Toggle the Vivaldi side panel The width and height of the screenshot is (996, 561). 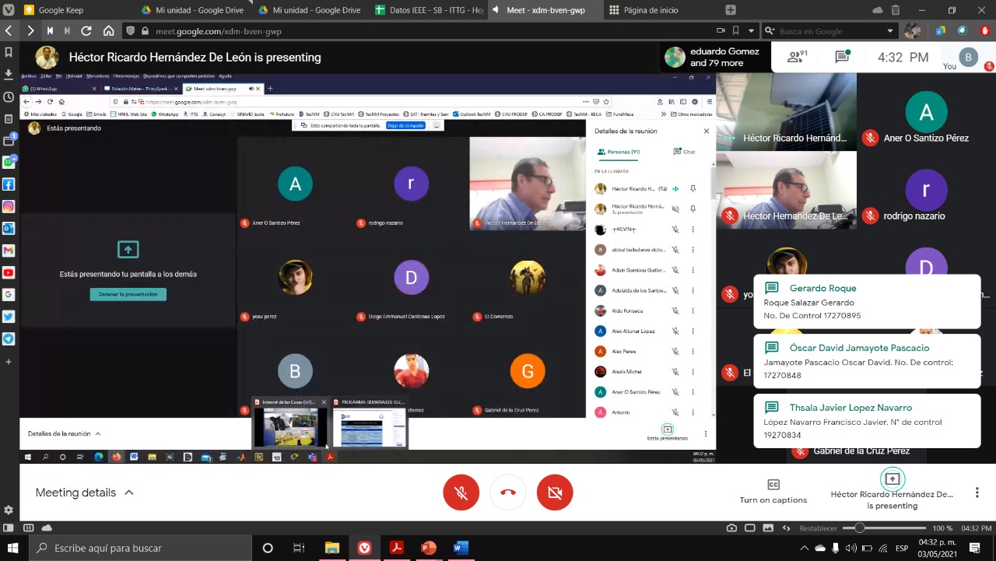tap(9, 528)
